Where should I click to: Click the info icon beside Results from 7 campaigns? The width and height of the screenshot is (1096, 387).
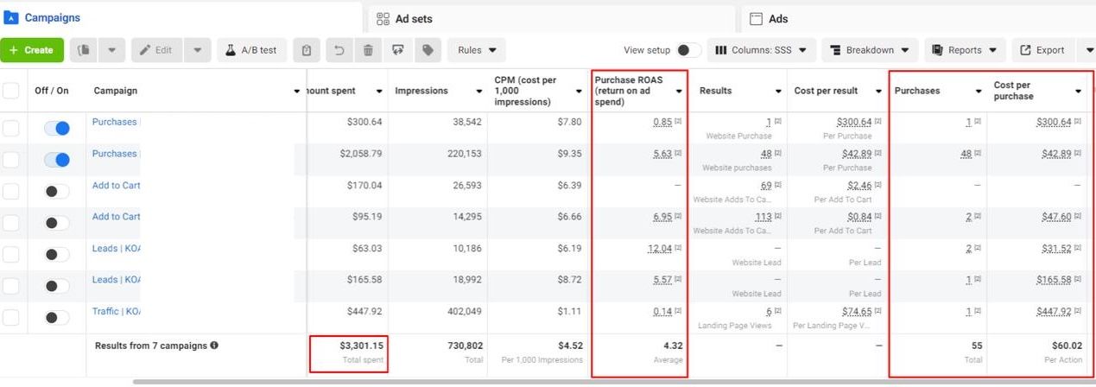(214, 346)
